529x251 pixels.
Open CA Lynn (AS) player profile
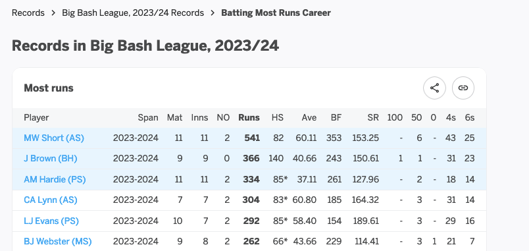[51, 200]
